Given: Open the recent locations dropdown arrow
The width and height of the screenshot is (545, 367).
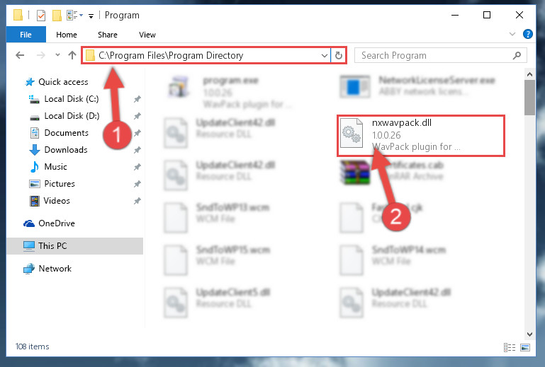Looking at the screenshot, I should click(x=57, y=55).
